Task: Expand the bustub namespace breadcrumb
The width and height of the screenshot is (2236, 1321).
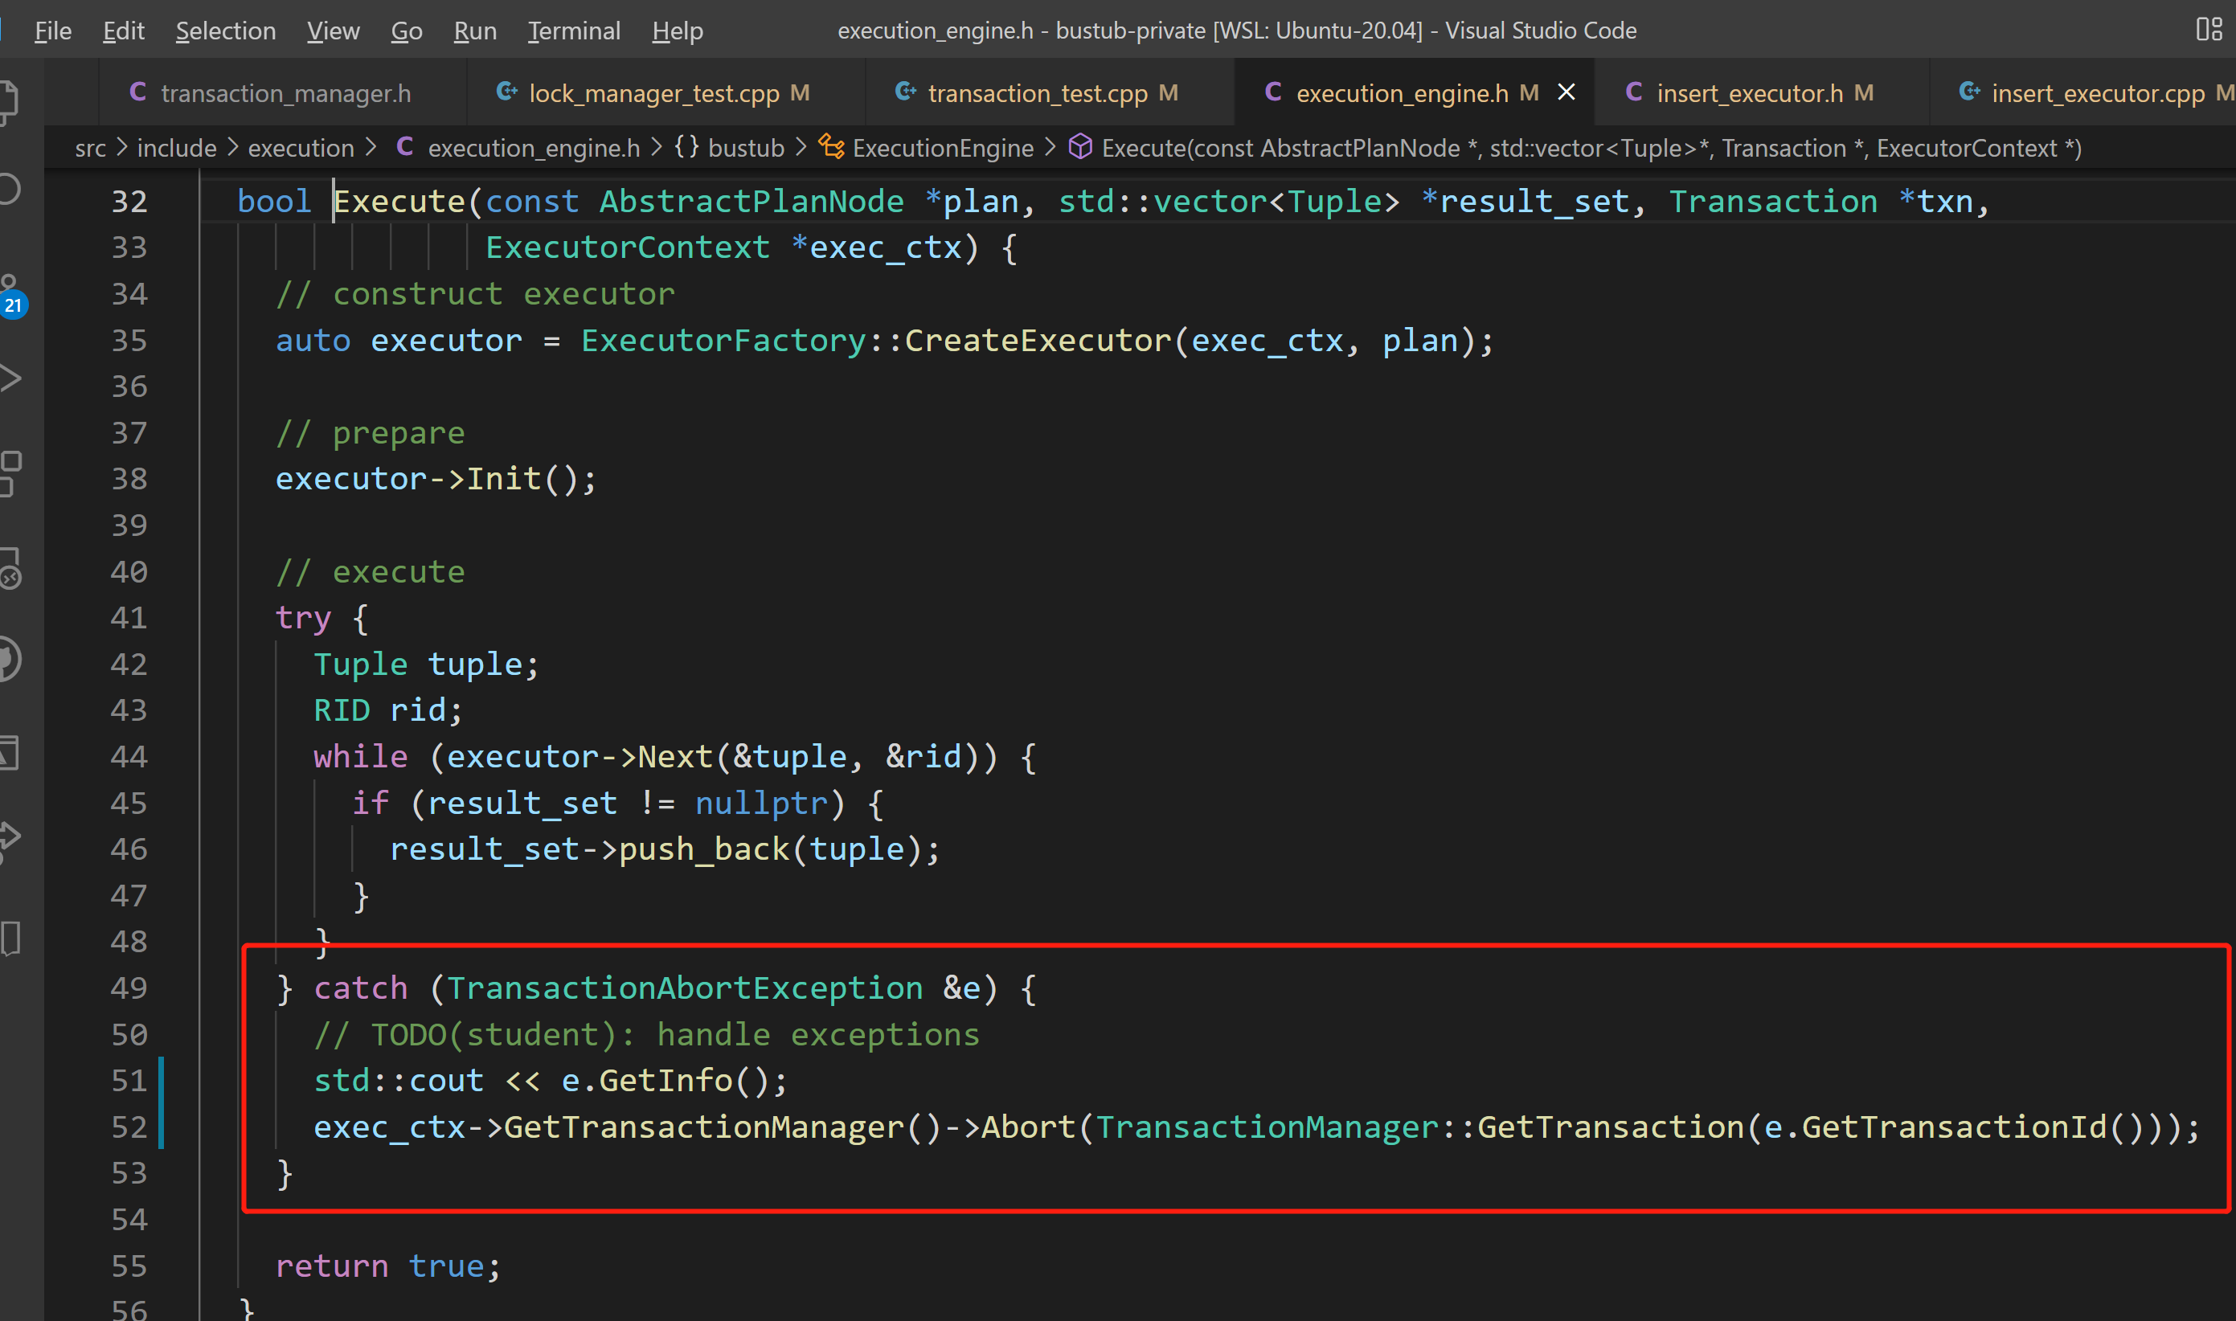Action: click(745, 148)
